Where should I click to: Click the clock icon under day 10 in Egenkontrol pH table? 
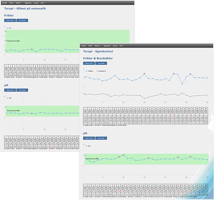(123, 188)
